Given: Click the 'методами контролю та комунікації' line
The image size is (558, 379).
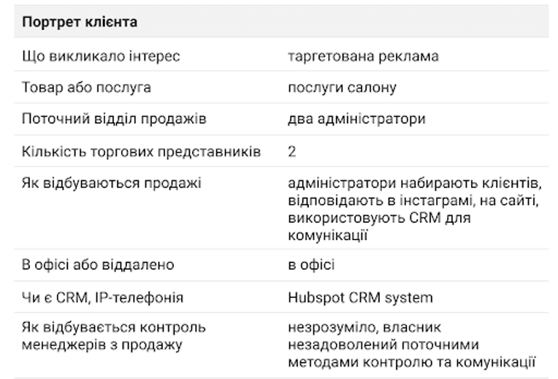Looking at the screenshot, I should [412, 362].
